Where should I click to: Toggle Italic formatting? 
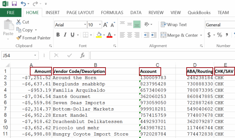(x=65, y=35)
